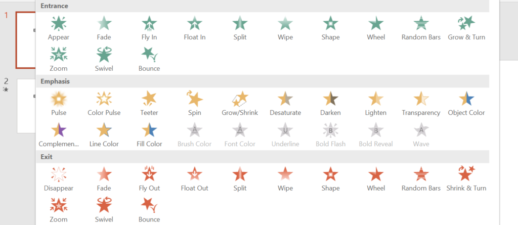This screenshot has width=518, height=225.
Task: Select the Shrink & Turn exit animation
Action: tap(466, 179)
